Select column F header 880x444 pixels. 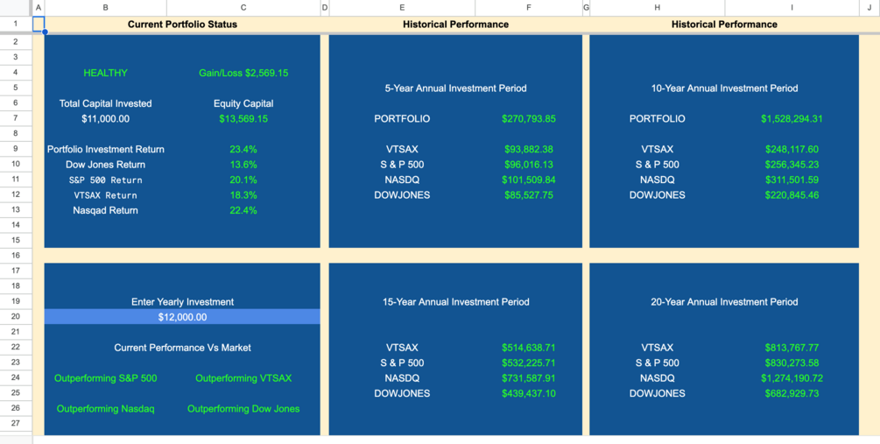click(529, 8)
